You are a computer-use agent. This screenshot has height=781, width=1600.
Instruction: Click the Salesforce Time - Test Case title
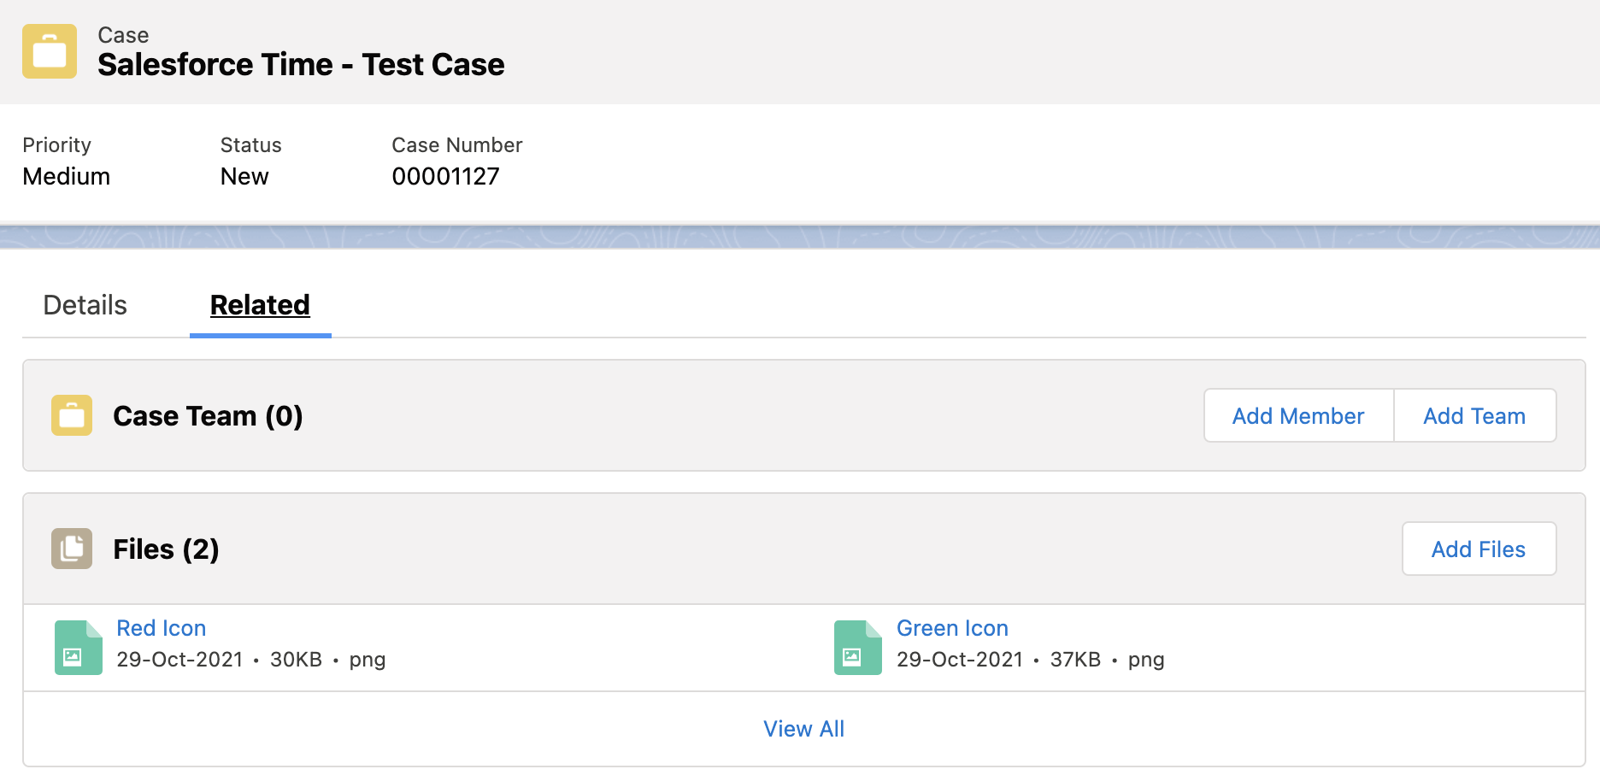pyautogui.click(x=302, y=63)
